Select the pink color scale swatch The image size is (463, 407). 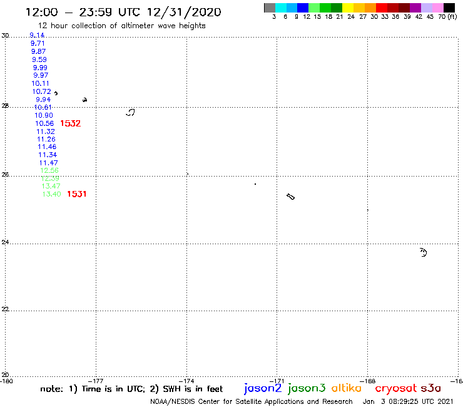[x=437, y=8]
